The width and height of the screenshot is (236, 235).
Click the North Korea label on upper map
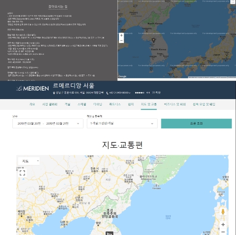tap(155, 24)
